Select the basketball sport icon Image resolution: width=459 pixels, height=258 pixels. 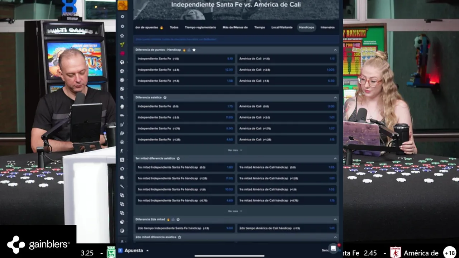point(122,71)
